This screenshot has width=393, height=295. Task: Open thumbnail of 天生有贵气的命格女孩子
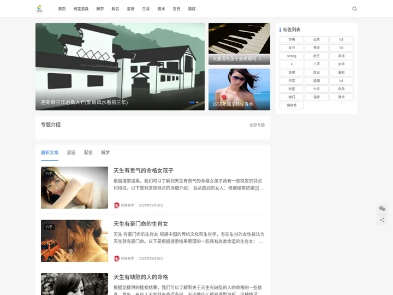tap(74, 187)
